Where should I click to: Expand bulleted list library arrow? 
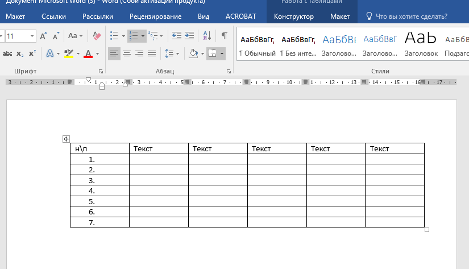[123, 36]
